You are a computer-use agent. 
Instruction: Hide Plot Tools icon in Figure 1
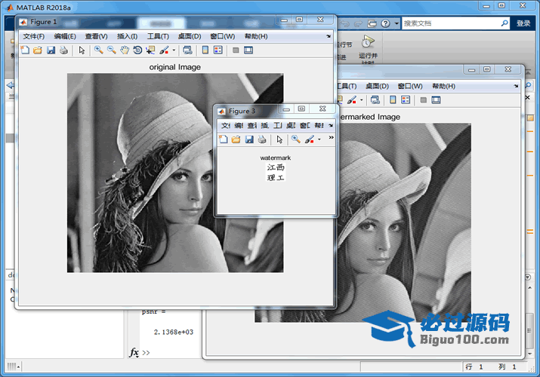pyautogui.click(x=236, y=51)
